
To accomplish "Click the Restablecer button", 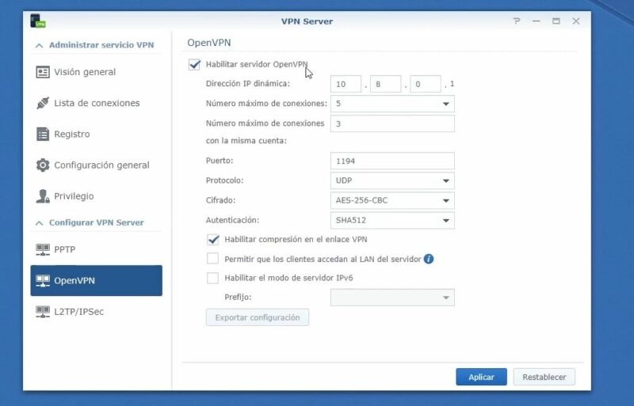I will (544, 377).
